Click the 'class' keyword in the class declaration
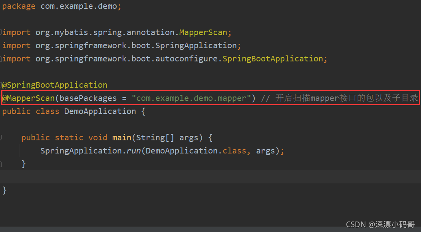Image resolution: width=421 pixels, height=232 pixels. coord(48,111)
